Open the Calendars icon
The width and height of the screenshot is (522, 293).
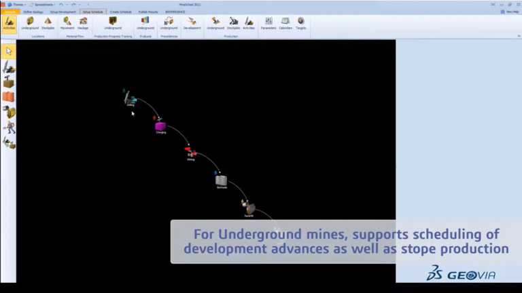point(285,24)
